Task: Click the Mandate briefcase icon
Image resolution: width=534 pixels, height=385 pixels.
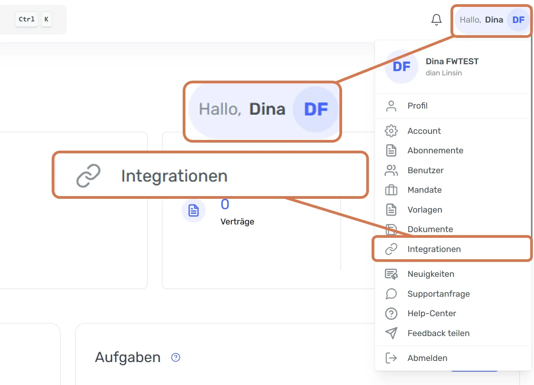Action: click(x=391, y=190)
